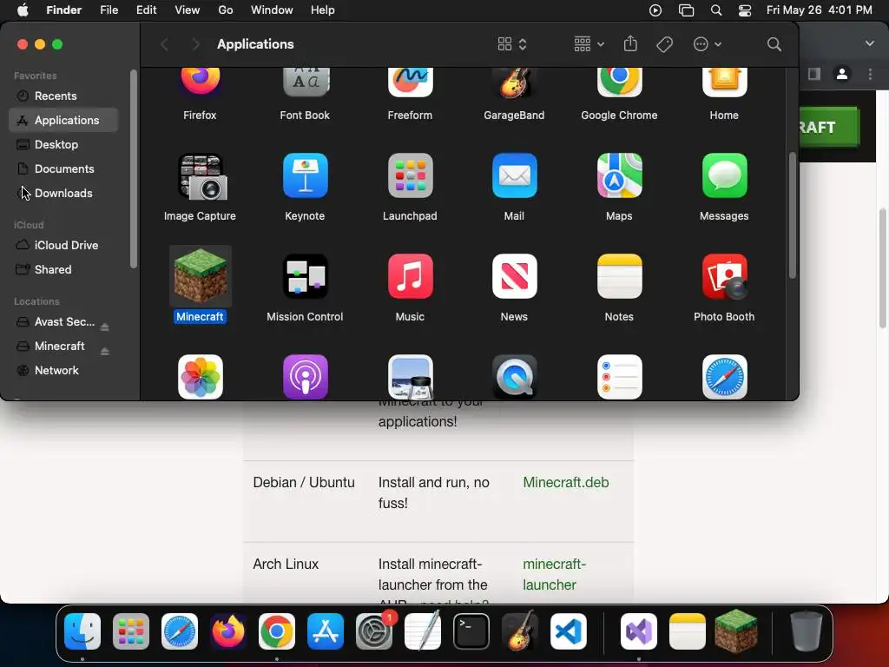The image size is (889, 667).
Task: Select the Preview app icon
Action: tap(410, 377)
